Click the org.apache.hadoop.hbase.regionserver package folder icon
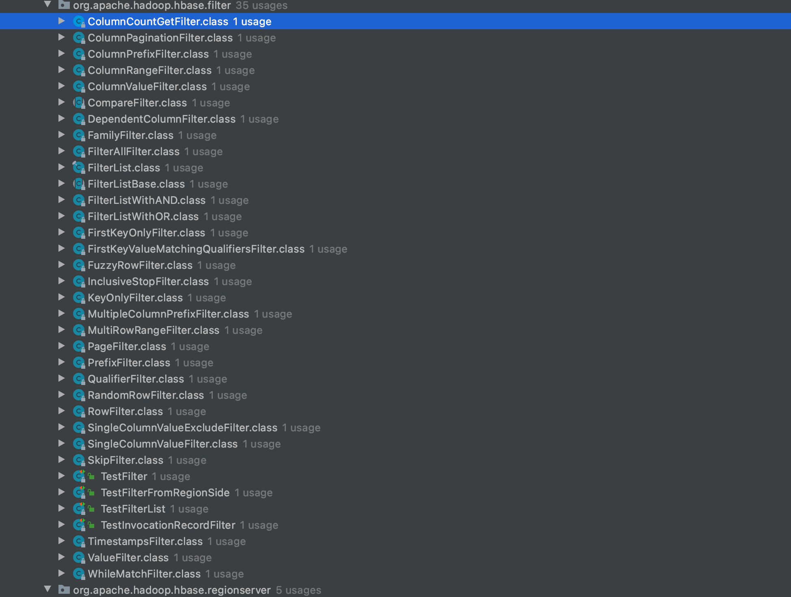This screenshot has height=597, width=791. (x=64, y=590)
